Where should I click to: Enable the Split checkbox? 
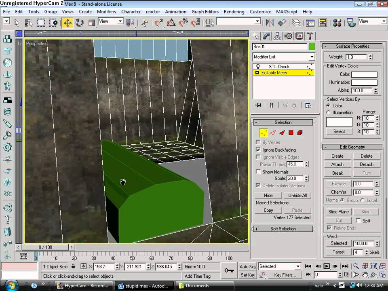(358, 221)
